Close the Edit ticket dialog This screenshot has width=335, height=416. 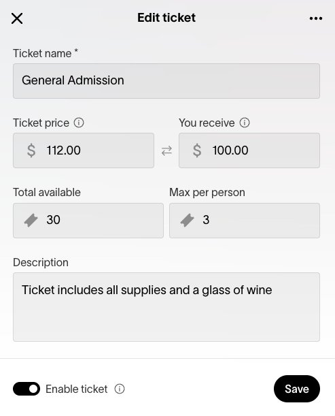point(17,18)
